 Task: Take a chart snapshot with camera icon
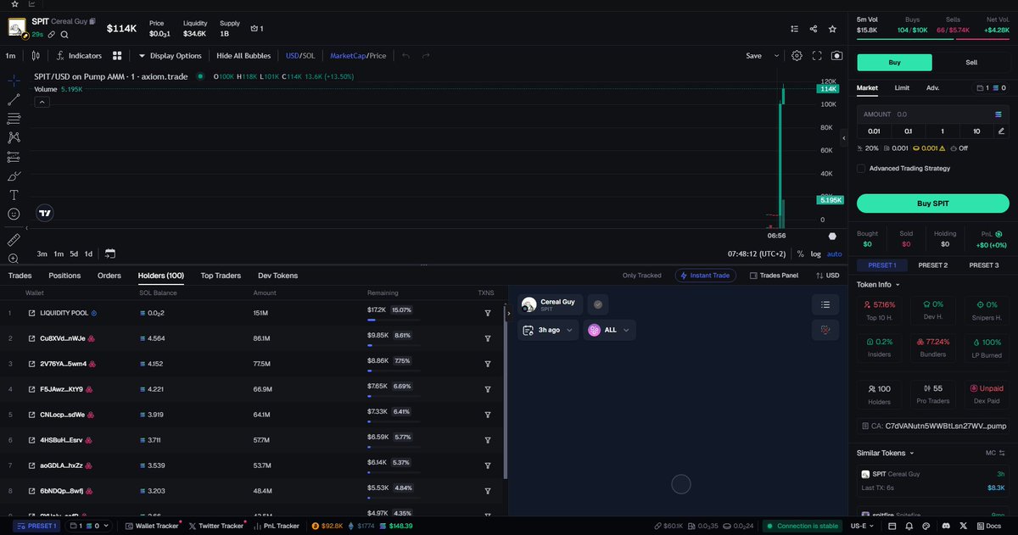837,56
